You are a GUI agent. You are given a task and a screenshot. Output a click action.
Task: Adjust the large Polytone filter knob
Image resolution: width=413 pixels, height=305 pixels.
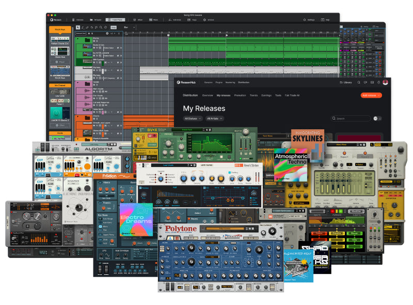click(x=259, y=250)
